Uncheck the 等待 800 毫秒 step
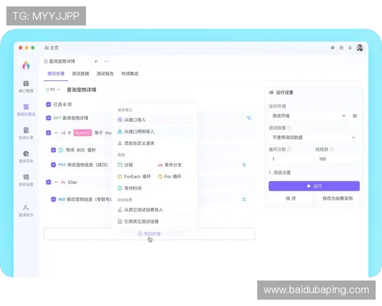 pyautogui.click(x=53, y=150)
